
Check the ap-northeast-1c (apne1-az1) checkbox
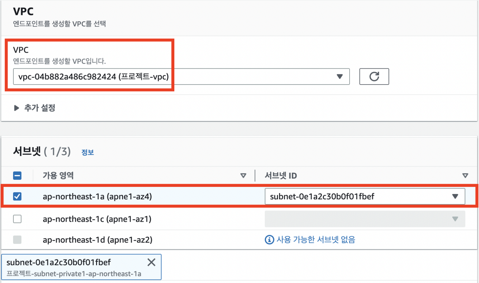[17, 219]
